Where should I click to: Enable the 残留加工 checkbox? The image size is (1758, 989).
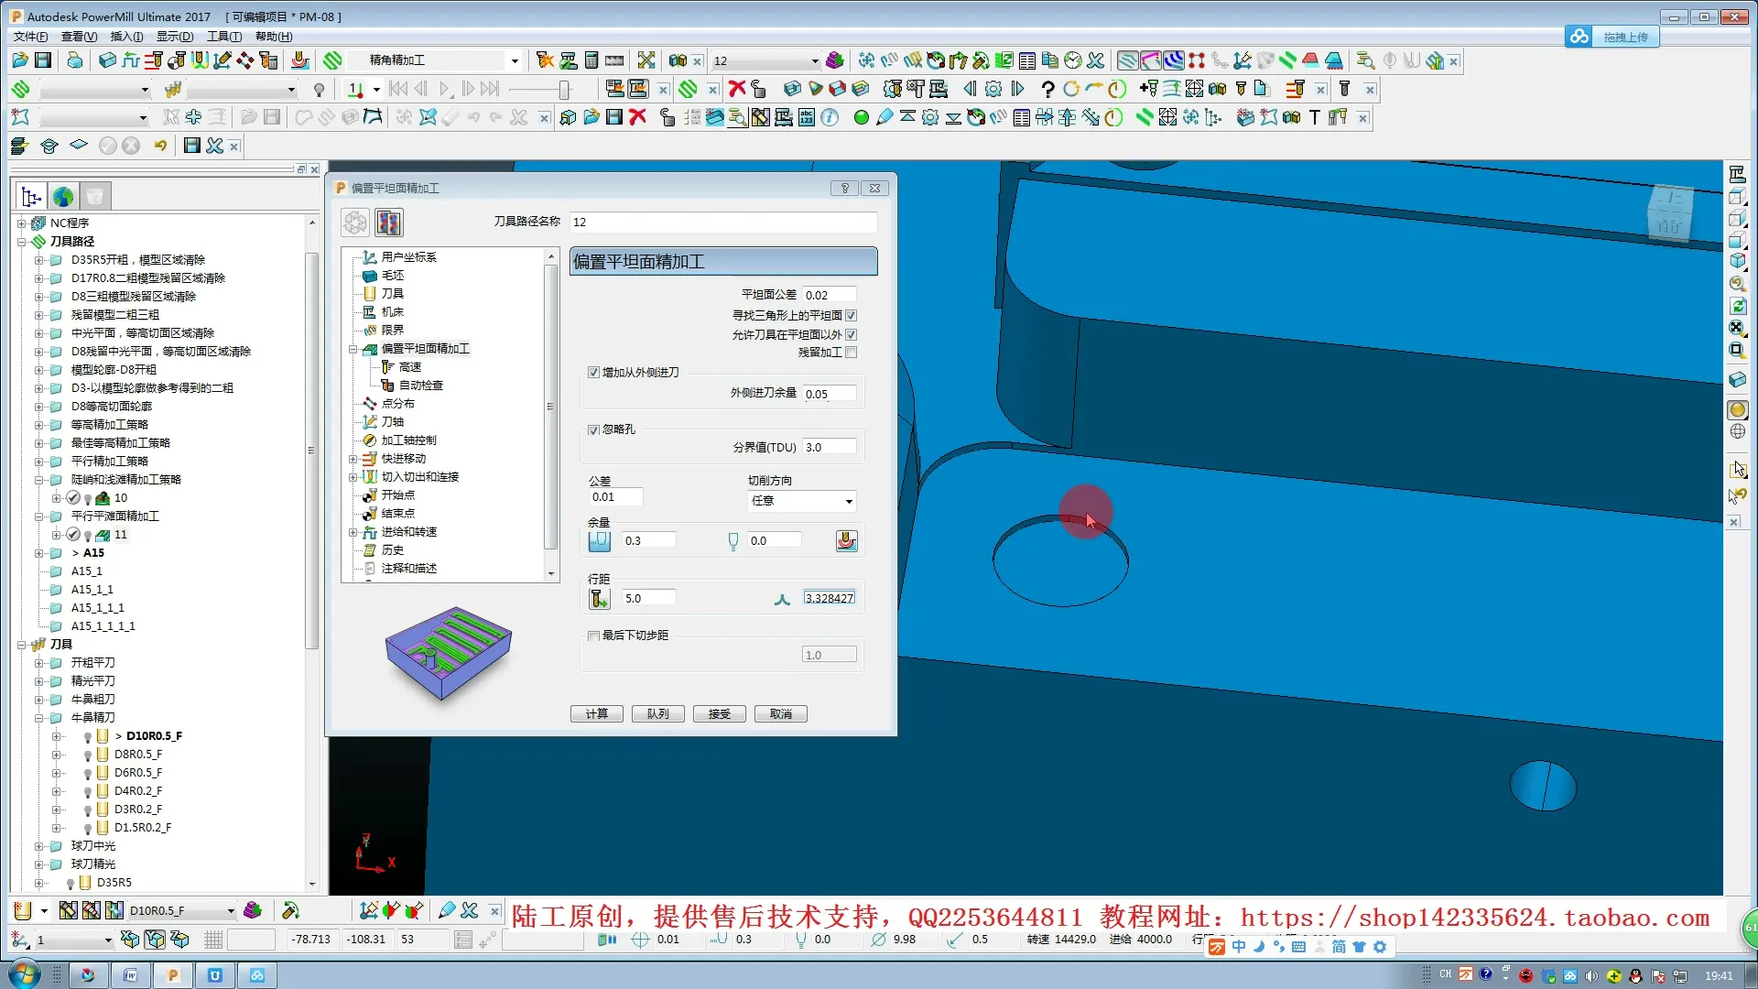[852, 353]
